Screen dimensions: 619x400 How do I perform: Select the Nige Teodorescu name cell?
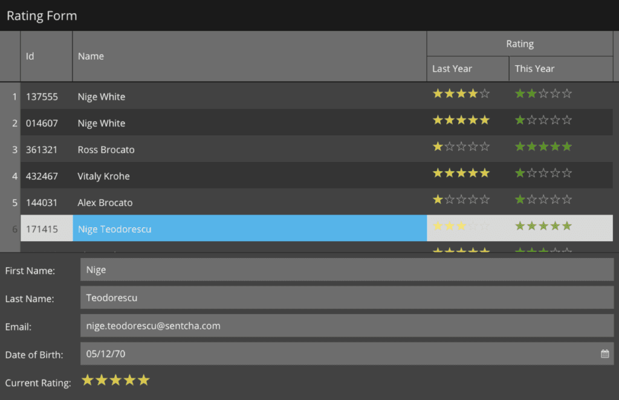250,228
